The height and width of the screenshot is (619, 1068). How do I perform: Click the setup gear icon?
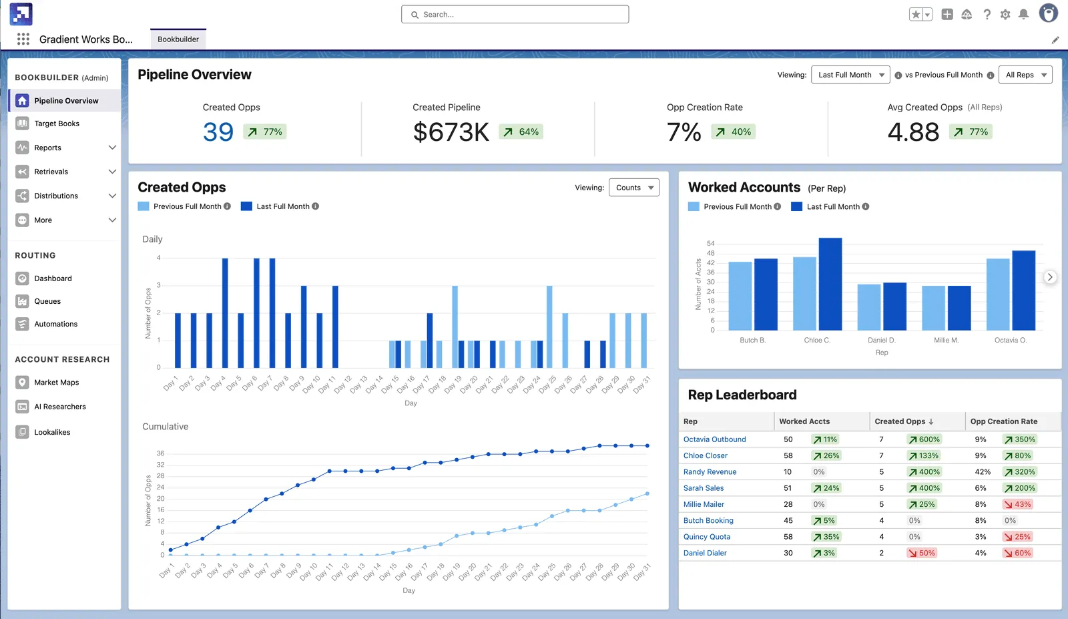pos(1005,14)
